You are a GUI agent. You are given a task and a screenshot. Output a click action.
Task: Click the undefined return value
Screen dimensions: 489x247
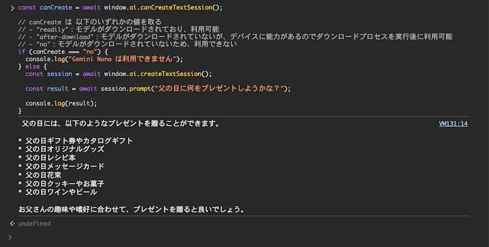[x=34, y=223]
